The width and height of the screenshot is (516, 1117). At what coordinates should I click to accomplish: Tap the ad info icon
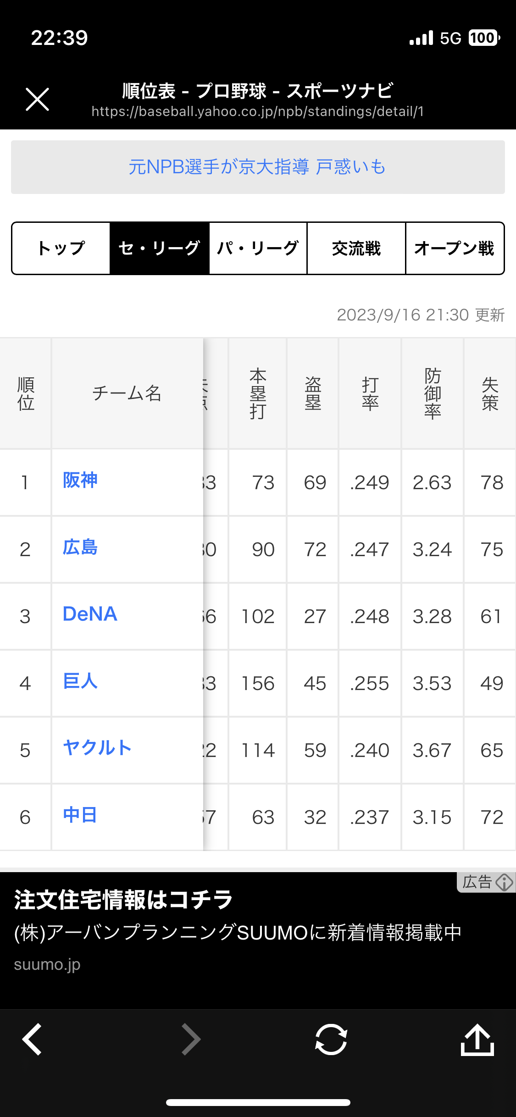coord(504,882)
